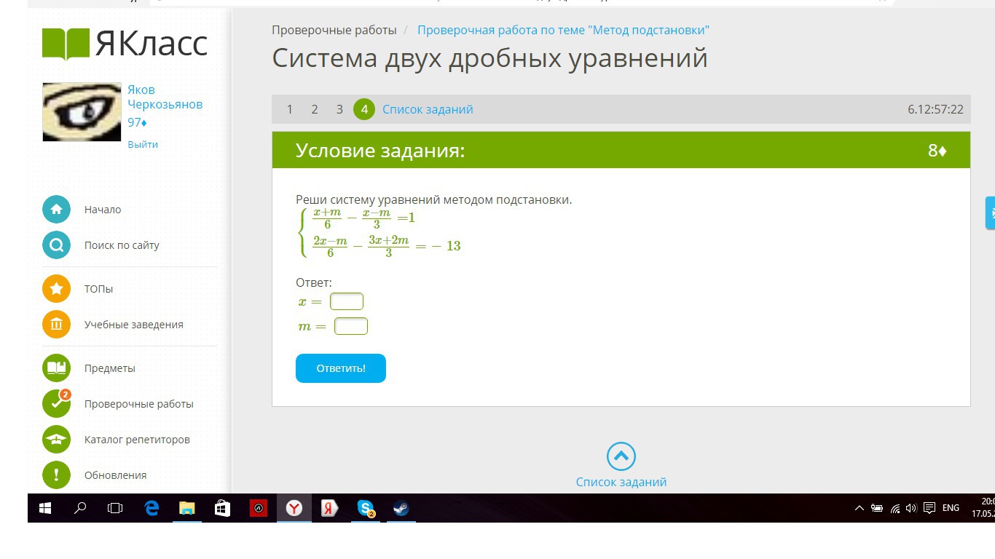Open Skype from the Windows taskbar
Image resolution: width=995 pixels, height=559 pixels.
[x=366, y=509]
